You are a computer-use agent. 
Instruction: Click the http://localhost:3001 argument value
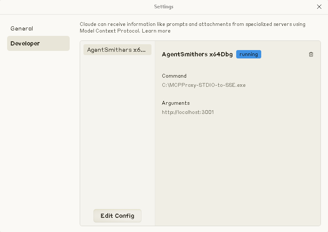188,112
